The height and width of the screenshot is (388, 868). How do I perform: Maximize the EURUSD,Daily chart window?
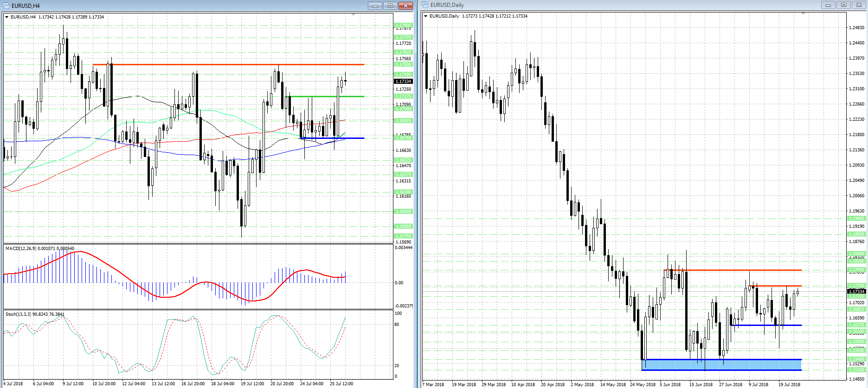[x=843, y=5]
